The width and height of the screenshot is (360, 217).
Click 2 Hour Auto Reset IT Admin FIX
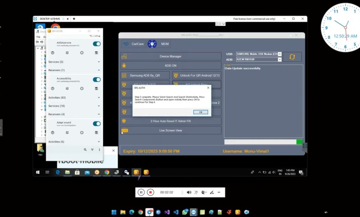pos(171,121)
